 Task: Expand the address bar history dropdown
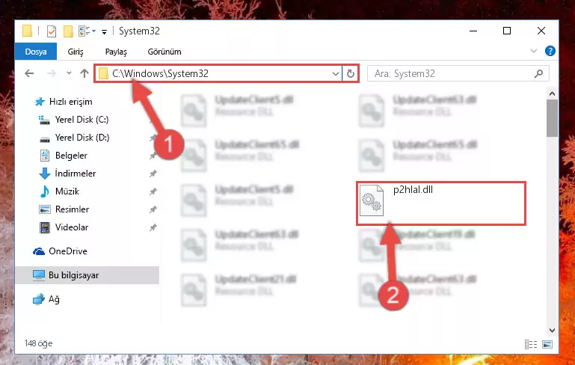tap(335, 74)
